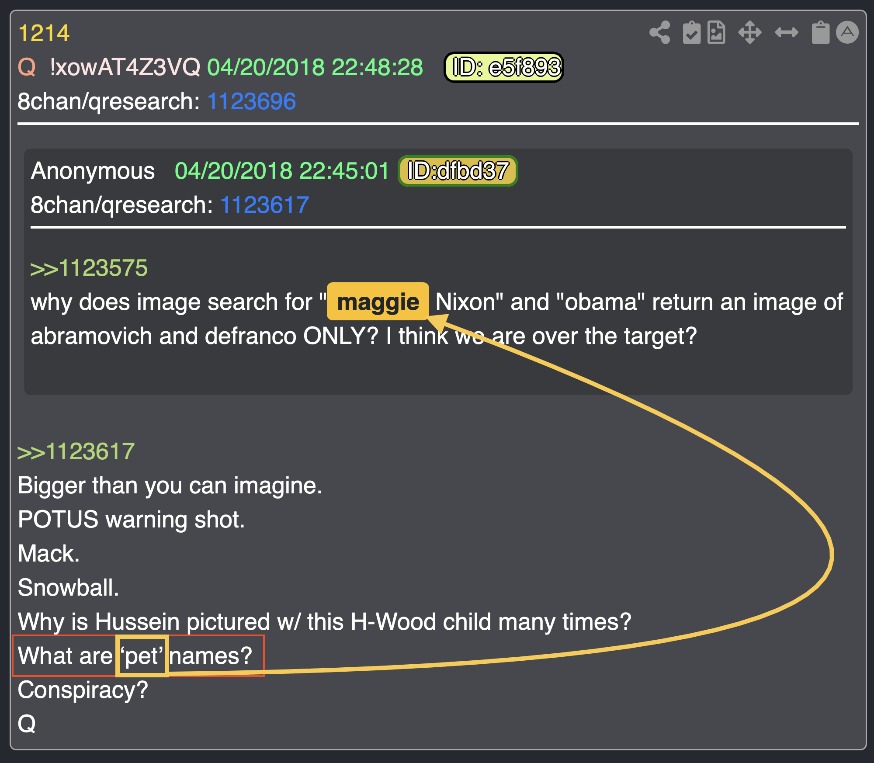Click the circular A icon
The height and width of the screenshot is (763, 874).
847,32
